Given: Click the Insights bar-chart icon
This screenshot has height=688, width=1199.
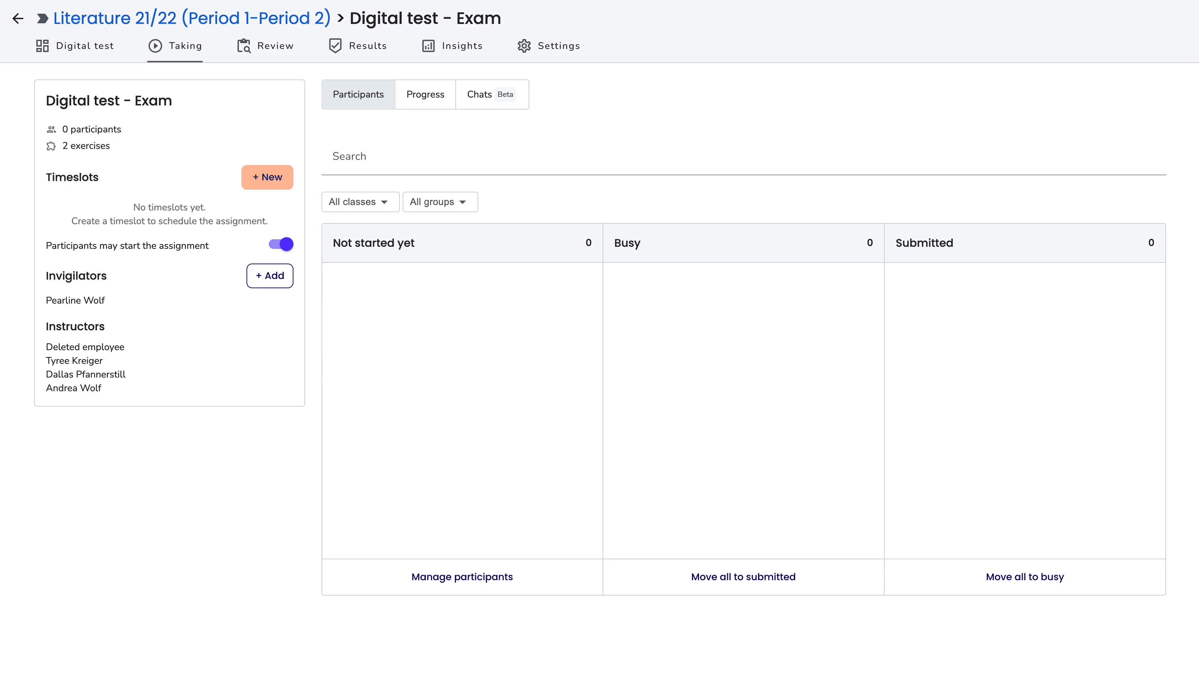Looking at the screenshot, I should (x=428, y=46).
